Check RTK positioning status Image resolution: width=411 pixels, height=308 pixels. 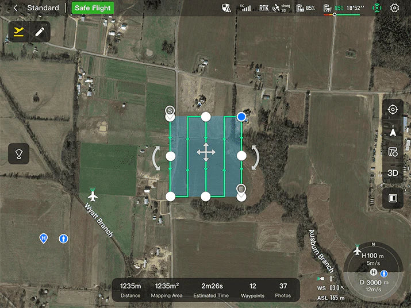(264, 8)
